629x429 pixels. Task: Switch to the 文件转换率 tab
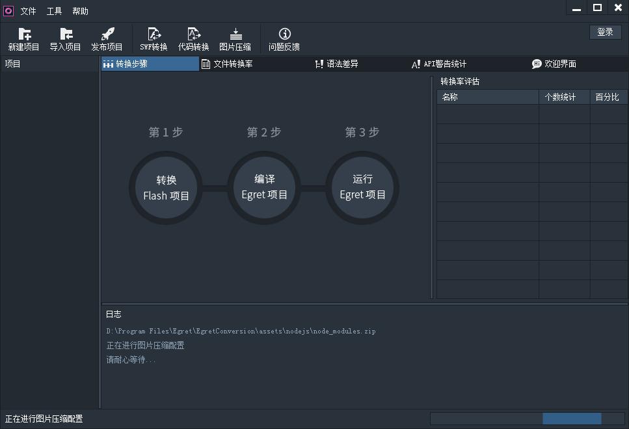tap(227, 64)
